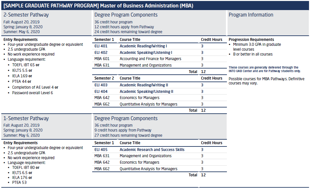The width and height of the screenshot is (310, 189).
Task: Click the Progression Requirements heading
Action: 251,40
